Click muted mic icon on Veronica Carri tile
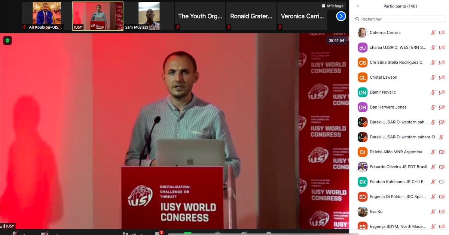Image resolution: width=449 pixels, height=235 pixels. (x=280, y=27)
